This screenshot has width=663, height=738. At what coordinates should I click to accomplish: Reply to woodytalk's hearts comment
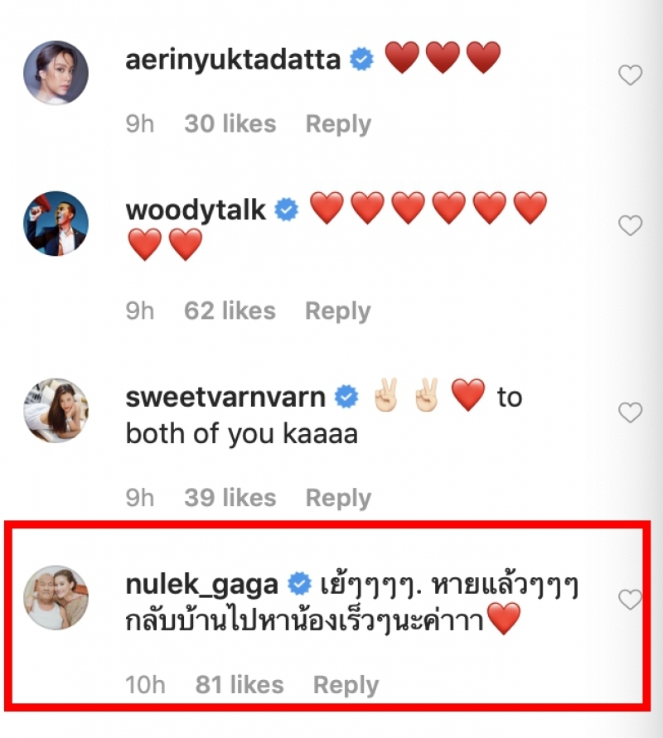click(338, 311)
